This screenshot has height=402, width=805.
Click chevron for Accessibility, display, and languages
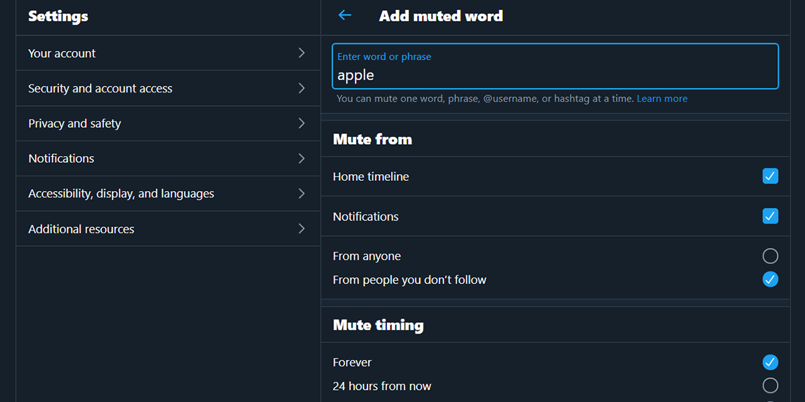pos(301,194)
